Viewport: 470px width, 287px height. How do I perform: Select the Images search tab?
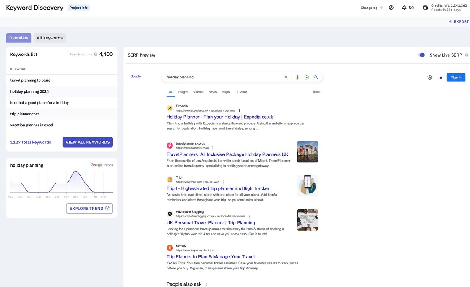pos(183,92)
